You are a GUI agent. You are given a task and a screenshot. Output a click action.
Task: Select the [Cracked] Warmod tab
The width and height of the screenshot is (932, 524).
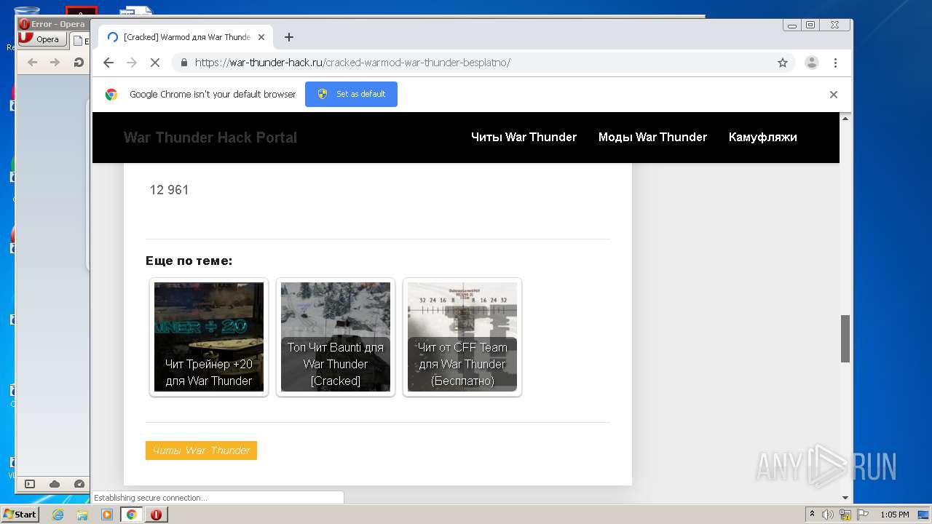[x=186, y=37]
